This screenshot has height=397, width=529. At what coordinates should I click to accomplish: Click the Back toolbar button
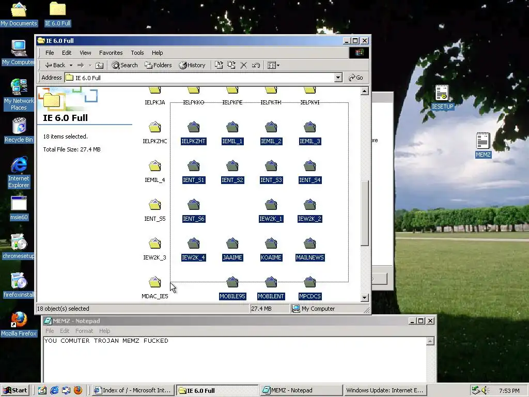[55, 65]
